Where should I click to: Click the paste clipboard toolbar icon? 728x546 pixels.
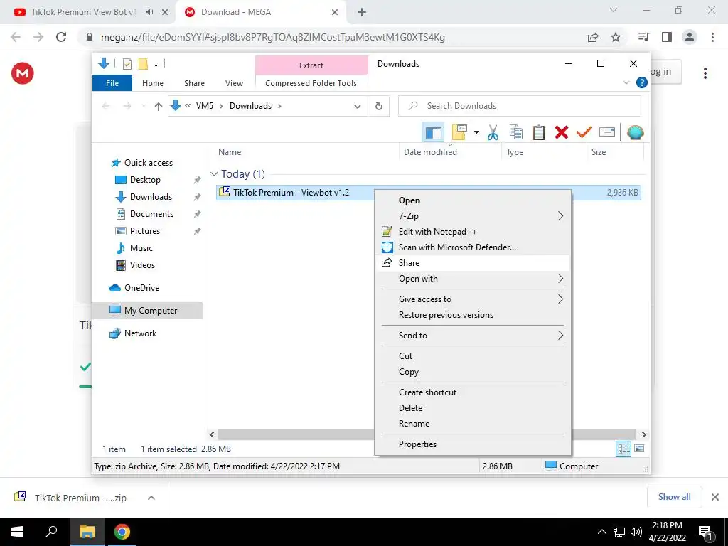tap(539, 133)
